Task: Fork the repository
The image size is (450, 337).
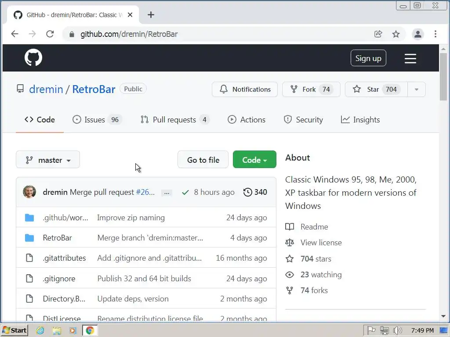Action: 311,89
